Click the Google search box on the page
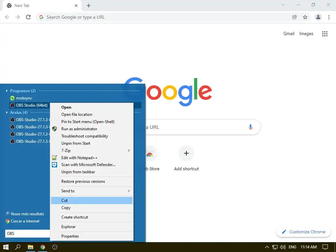This screenshot has width=336, height=252. click(x=202, y=127)
